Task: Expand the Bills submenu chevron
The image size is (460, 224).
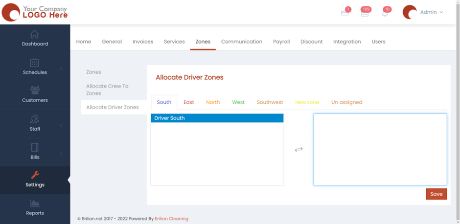Action: tap(61, 154)
